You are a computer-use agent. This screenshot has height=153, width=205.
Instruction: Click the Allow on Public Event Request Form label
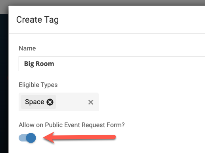72,125
